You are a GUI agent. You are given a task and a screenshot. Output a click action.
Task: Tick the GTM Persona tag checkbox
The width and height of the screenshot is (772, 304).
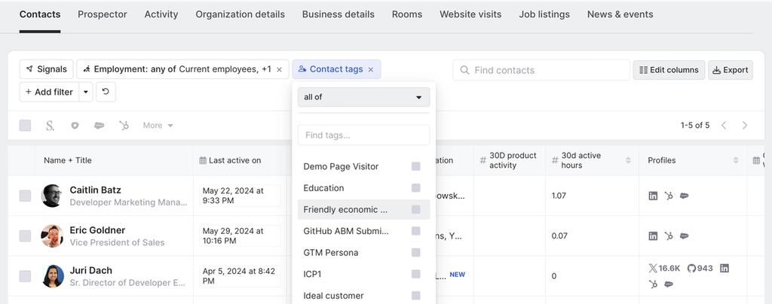click(x=415, y=253)
